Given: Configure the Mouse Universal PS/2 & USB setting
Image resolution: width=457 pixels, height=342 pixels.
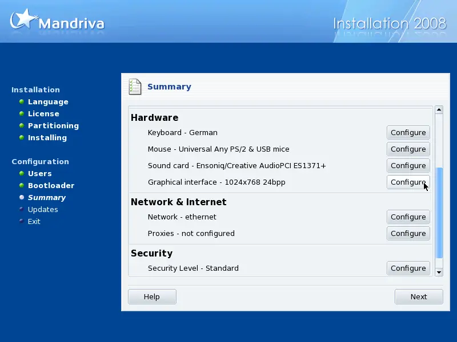Looking at the screenshot, I should point(408,149).
